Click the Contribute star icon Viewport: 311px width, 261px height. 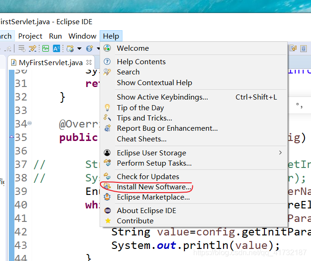pos(108,221)
